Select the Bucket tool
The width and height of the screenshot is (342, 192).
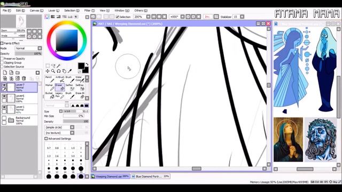point(49,95)
